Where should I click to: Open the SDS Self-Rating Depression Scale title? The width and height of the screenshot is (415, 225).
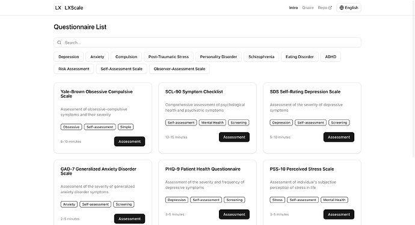click(305, 92)
